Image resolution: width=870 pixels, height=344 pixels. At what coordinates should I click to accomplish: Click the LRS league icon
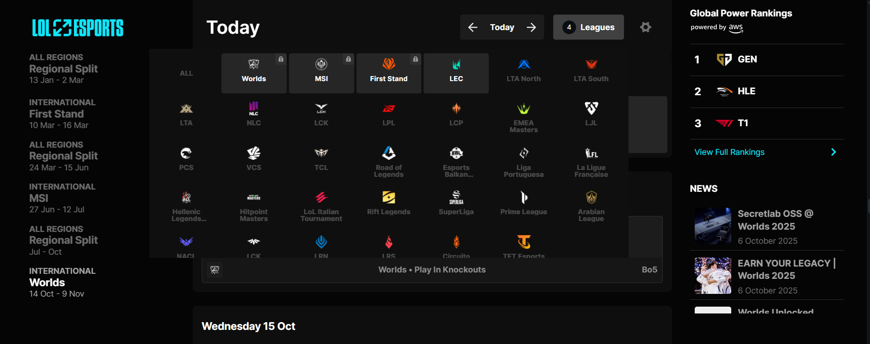coord(389,241)
